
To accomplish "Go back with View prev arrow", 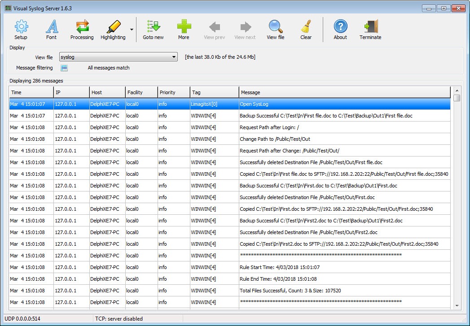I will (x=215, y=26).
